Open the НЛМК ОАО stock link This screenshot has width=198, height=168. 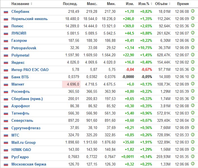[x=21, y=150]
